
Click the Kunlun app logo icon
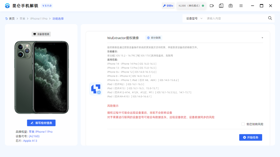(7, 6)
